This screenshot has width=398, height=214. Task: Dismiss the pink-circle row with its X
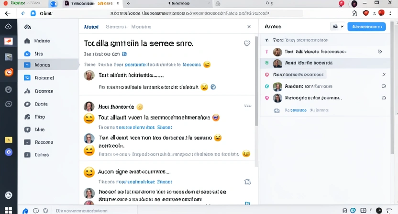pos(384,75)
